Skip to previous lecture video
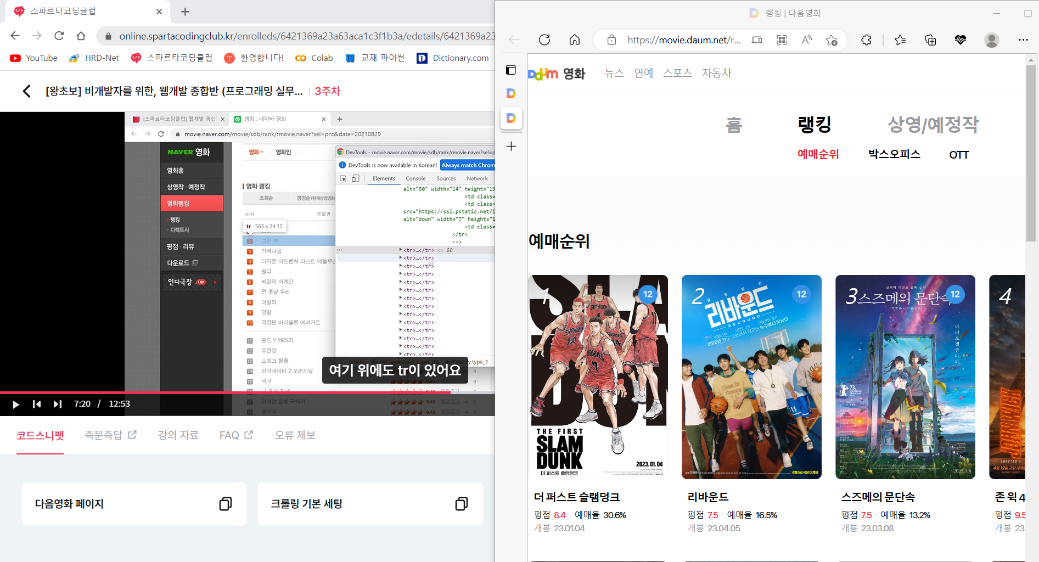The height and width of the screenshot is (562, 1039). coord(37,404)
